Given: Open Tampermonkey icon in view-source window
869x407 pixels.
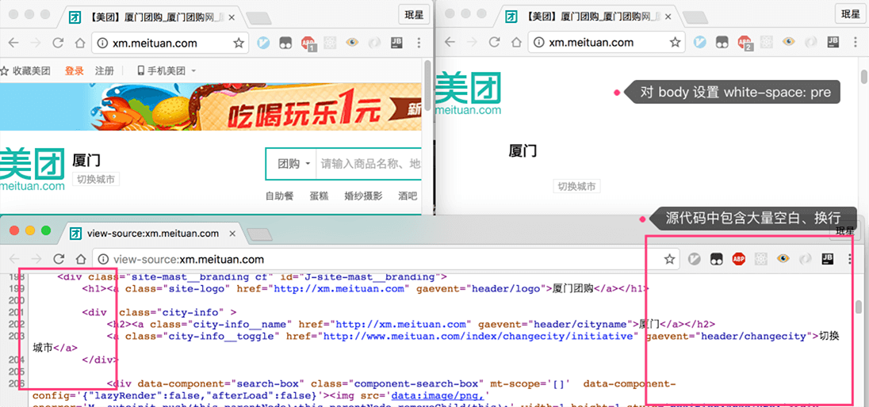Looking at the screenshot, I should [x=717, y=259].
